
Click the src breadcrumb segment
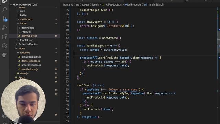tap(78, 4)
